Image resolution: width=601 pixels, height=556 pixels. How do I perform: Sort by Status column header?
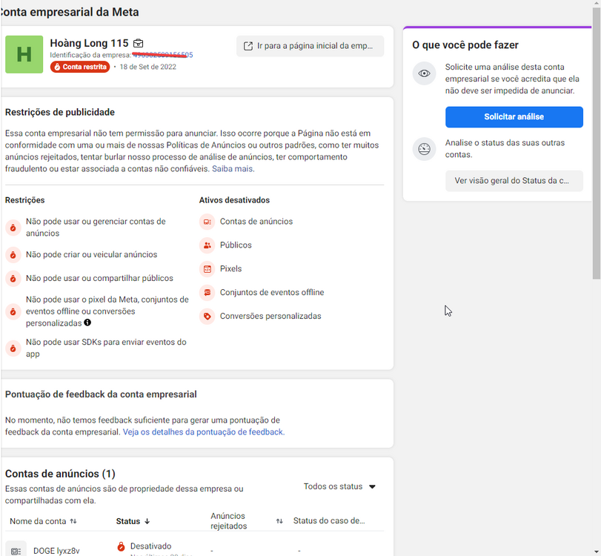133,521
